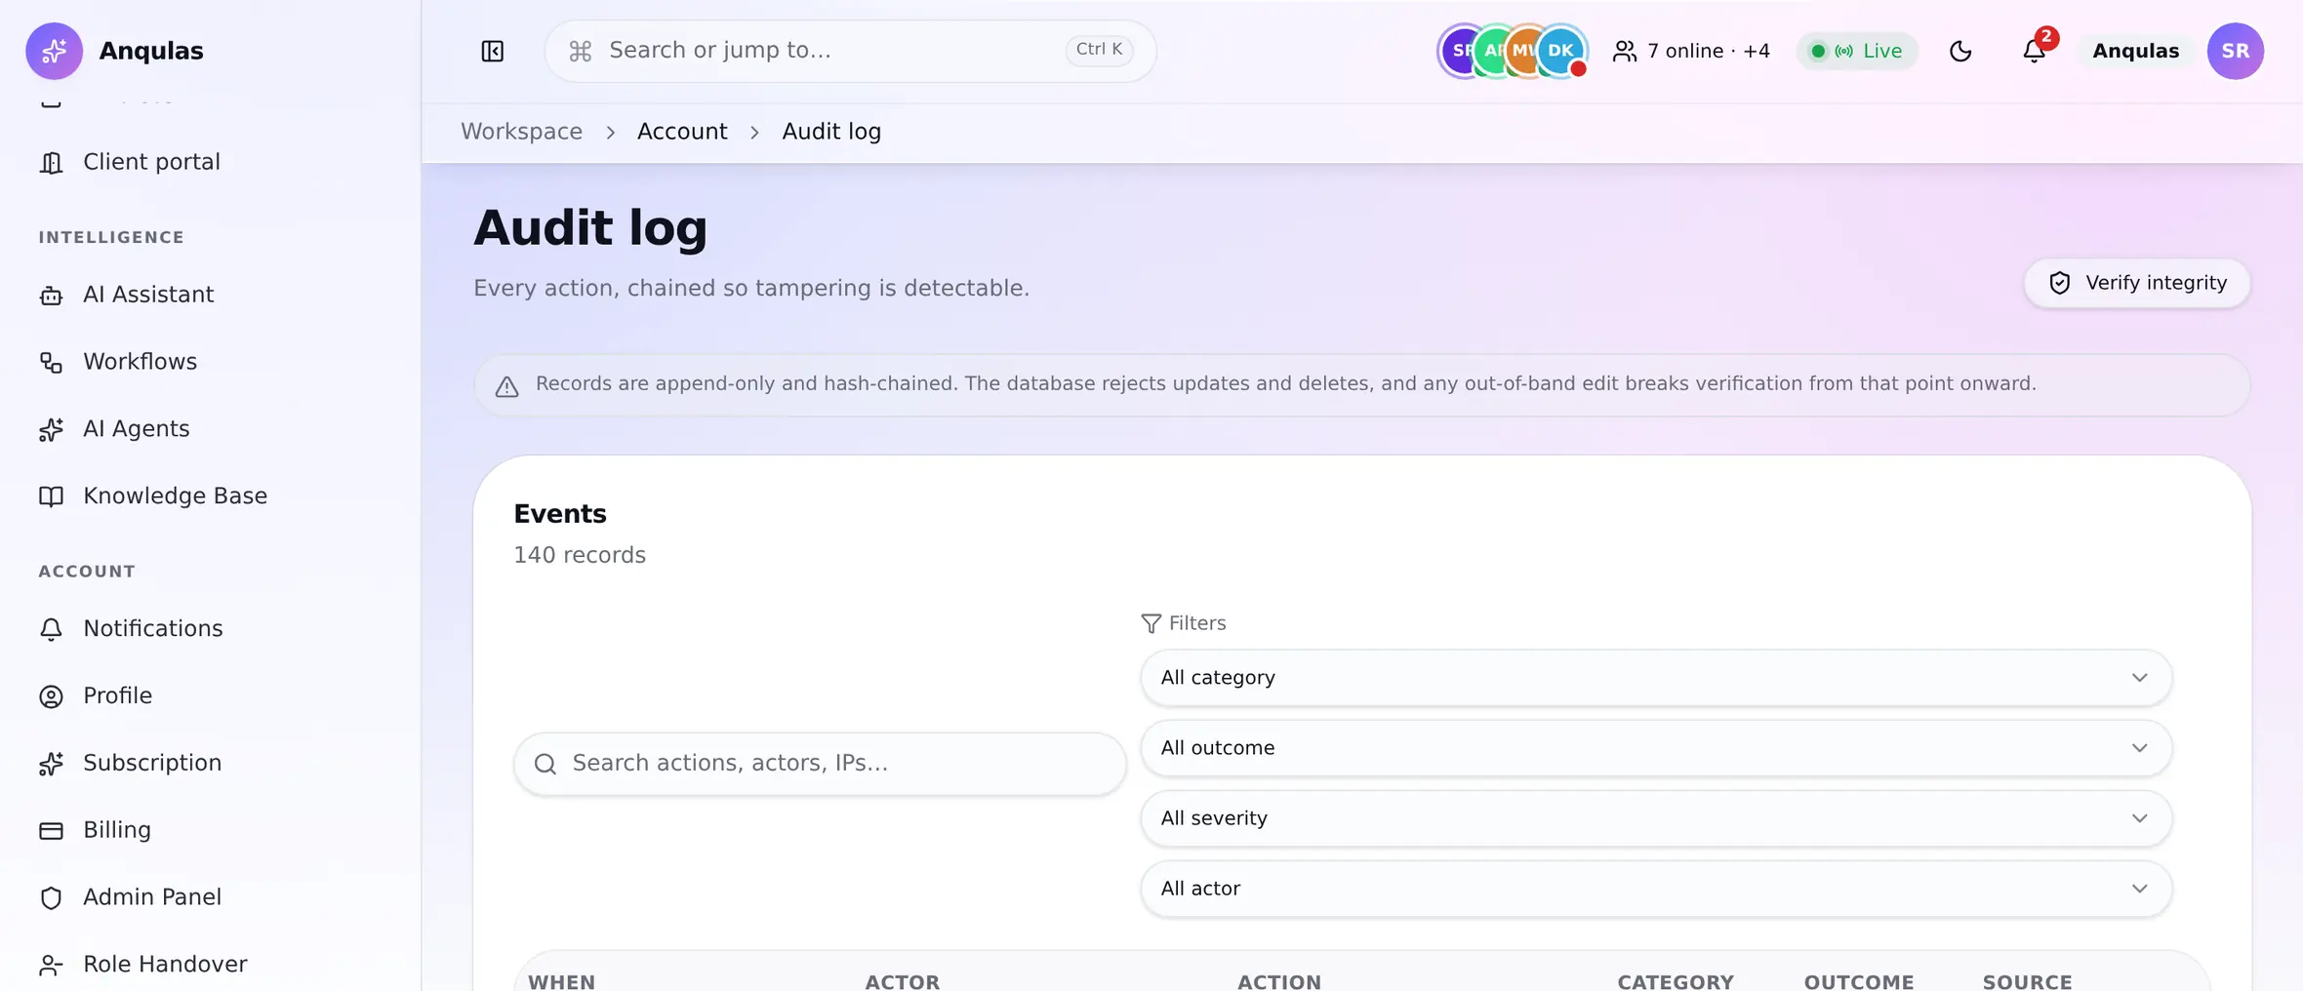Click the Audit log breadcrumb

(x=831, y=132)
